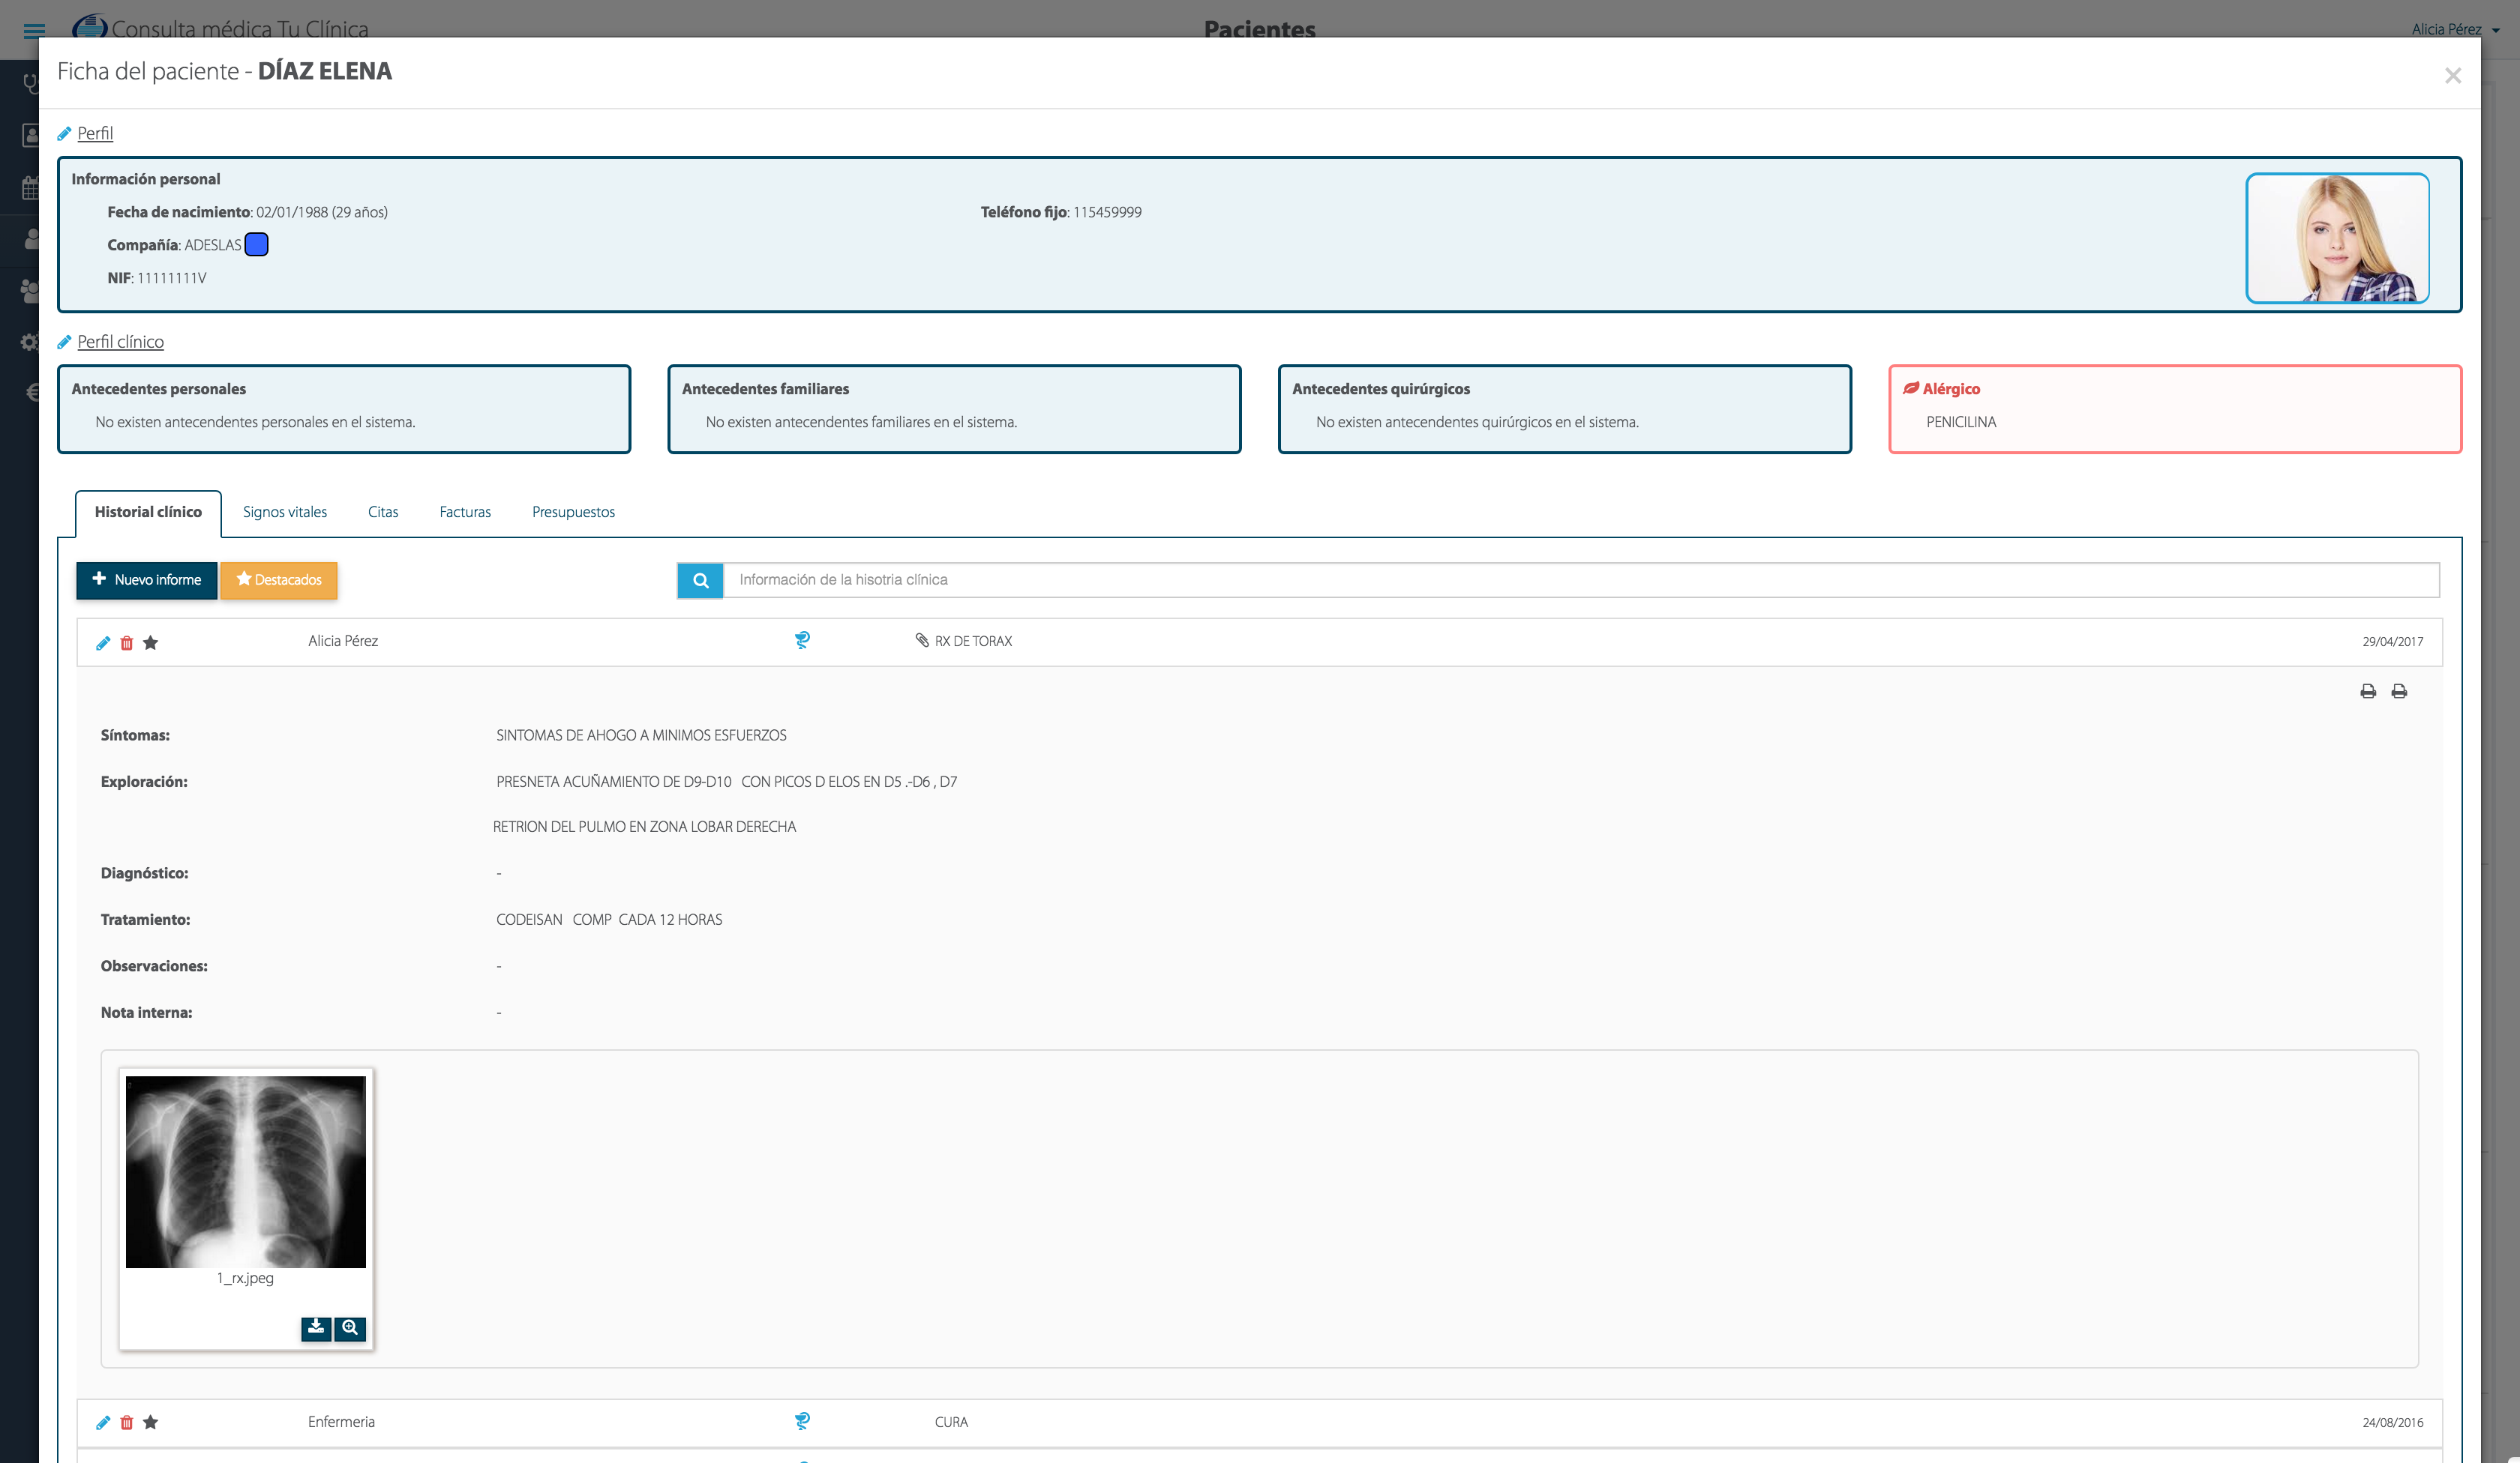The width and height of the screenshot is (2520, 1463).
Task: Click the search icon for clinical history
Action: click(x=701, y=581)
